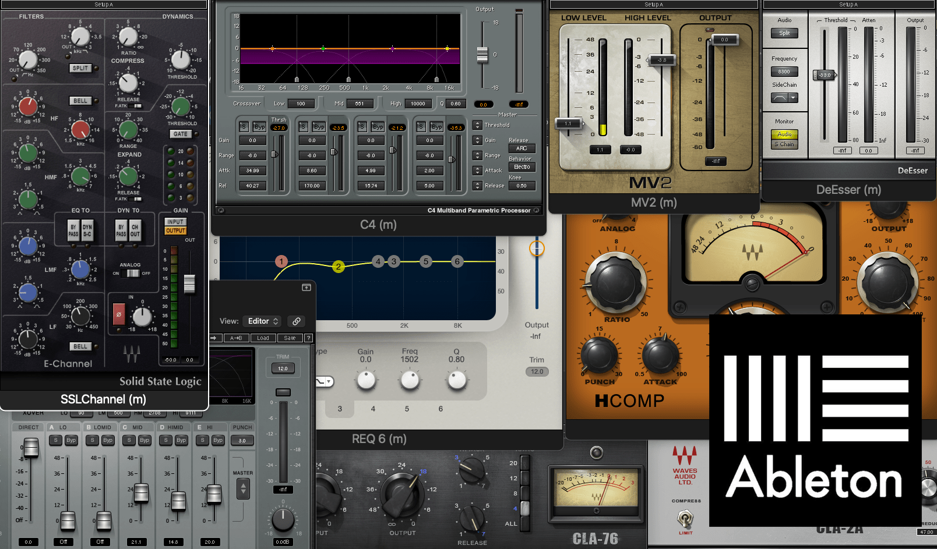
Task: Click the DeEsser SideChain filter shape icon
Action: pos(779,98)
